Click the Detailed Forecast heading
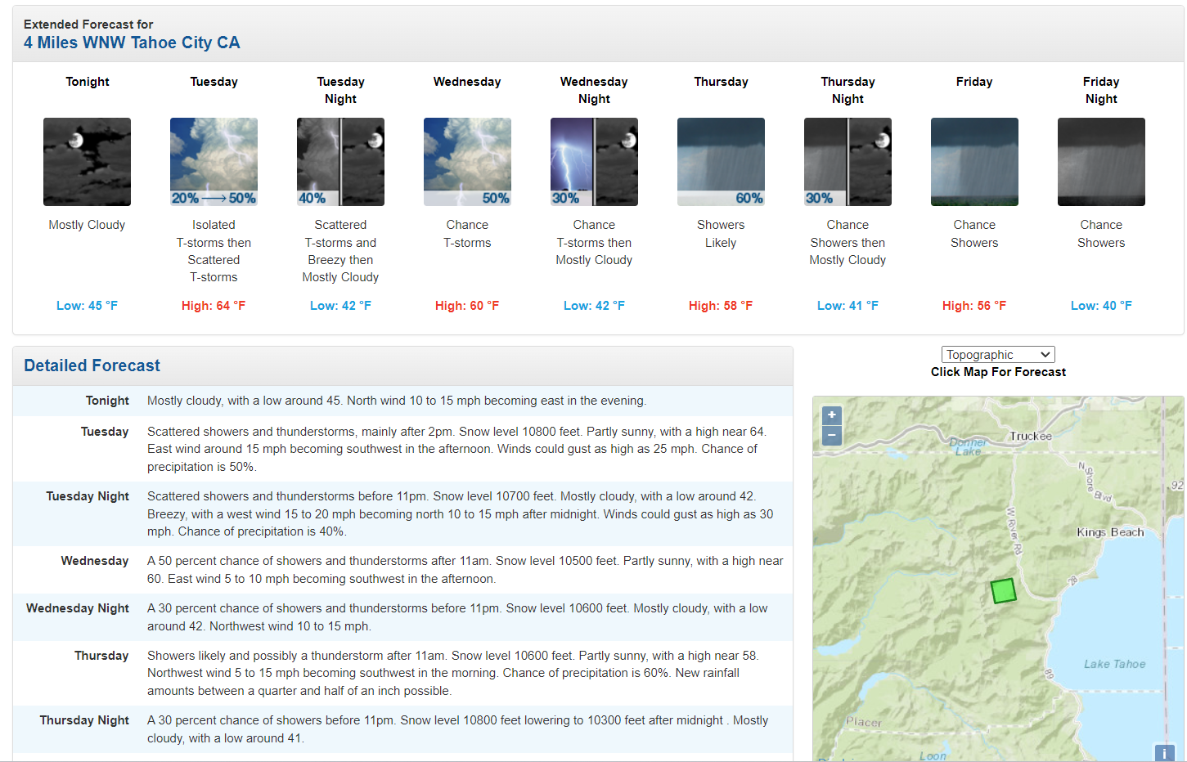The image size is (1187, 762). pyautogui.click(x=92, y=365)
